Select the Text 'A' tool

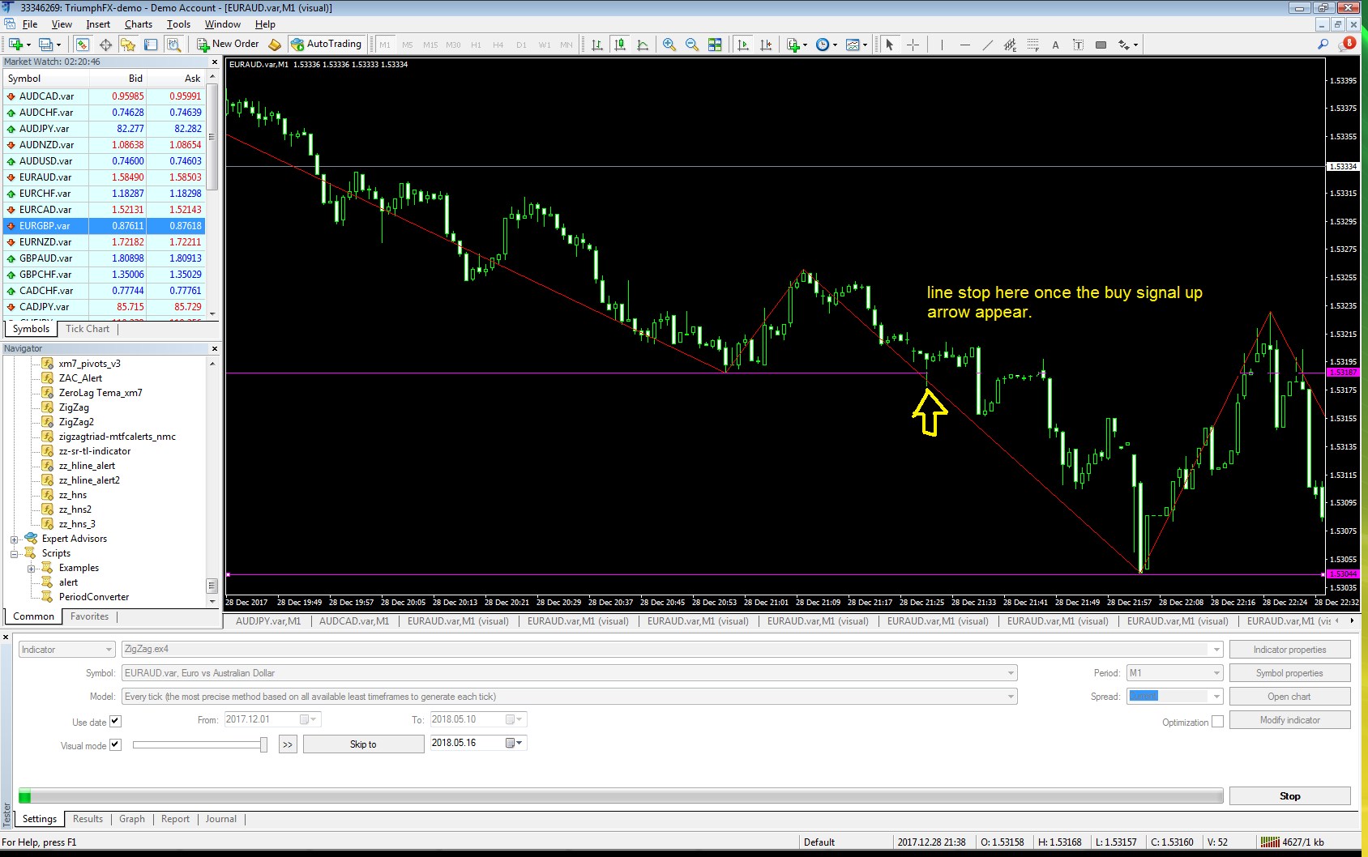[1055, 45]
